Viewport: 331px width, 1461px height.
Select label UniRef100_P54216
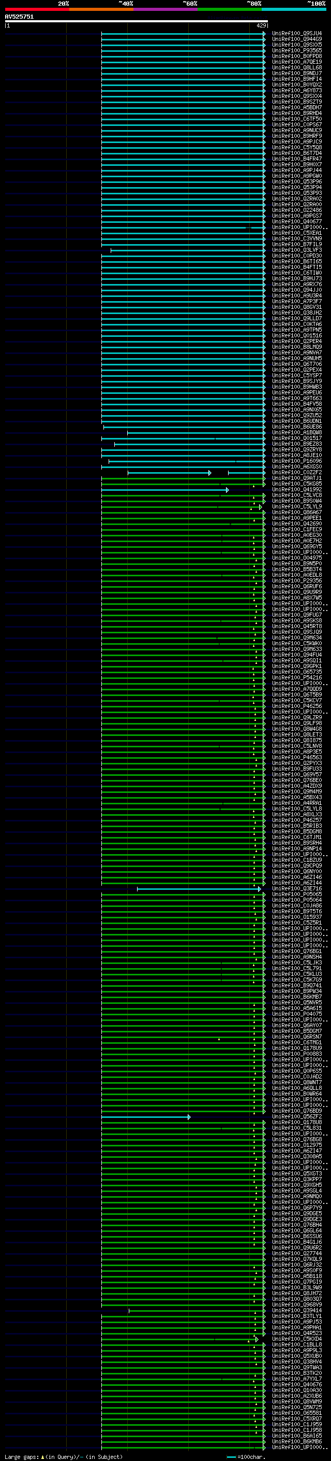click(296, 677)
